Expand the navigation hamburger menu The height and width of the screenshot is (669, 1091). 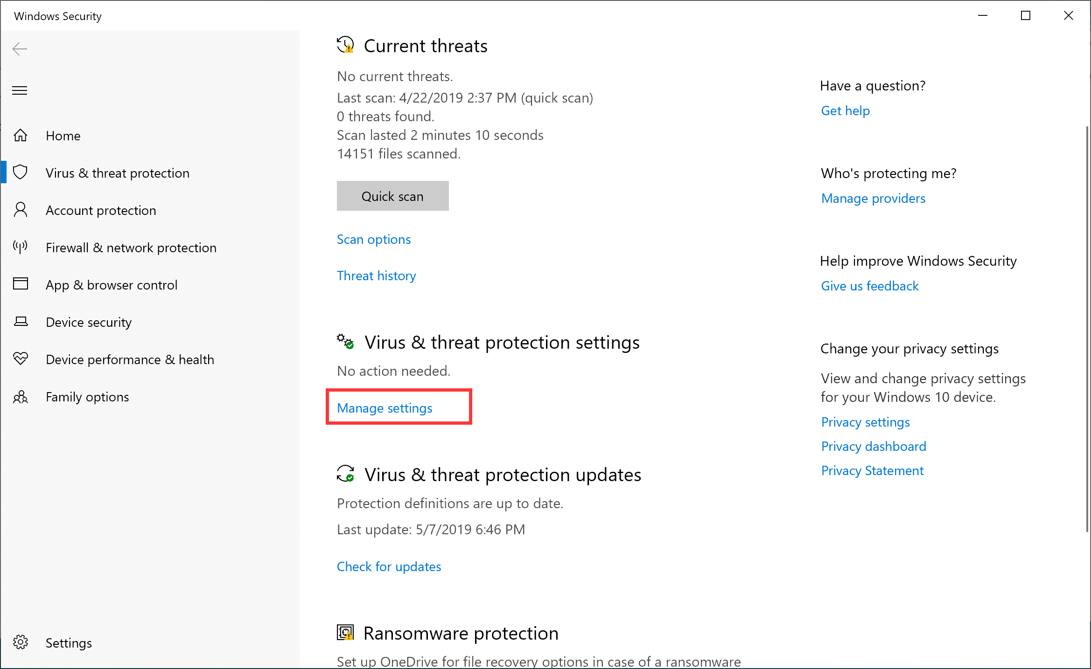pyautogui.click(x=20, y=90)
